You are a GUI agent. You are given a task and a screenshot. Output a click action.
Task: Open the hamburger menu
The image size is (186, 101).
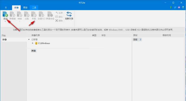pyautogui.click(x=6, y=7)
